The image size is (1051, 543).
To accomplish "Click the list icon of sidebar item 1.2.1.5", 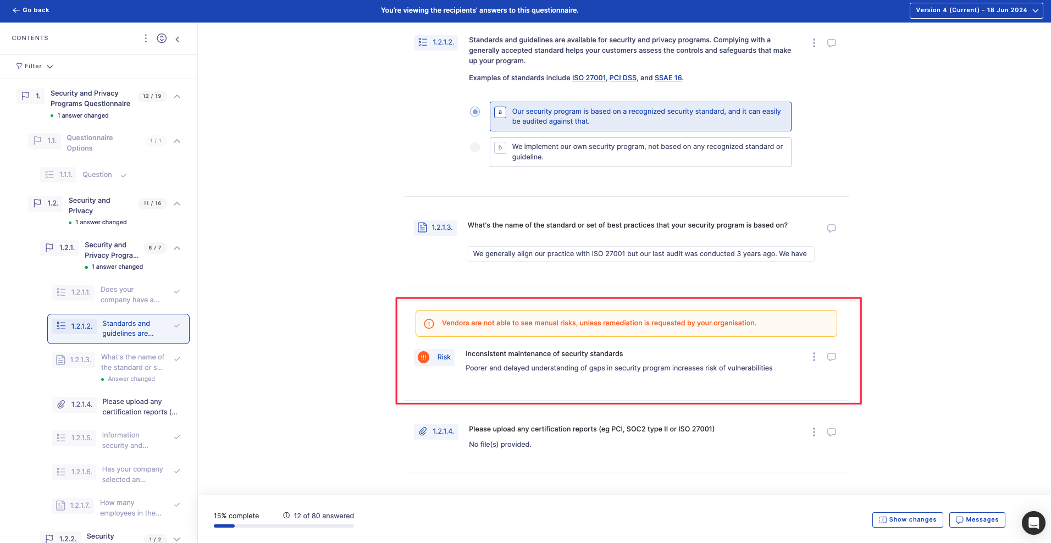I will coord(61,438).
